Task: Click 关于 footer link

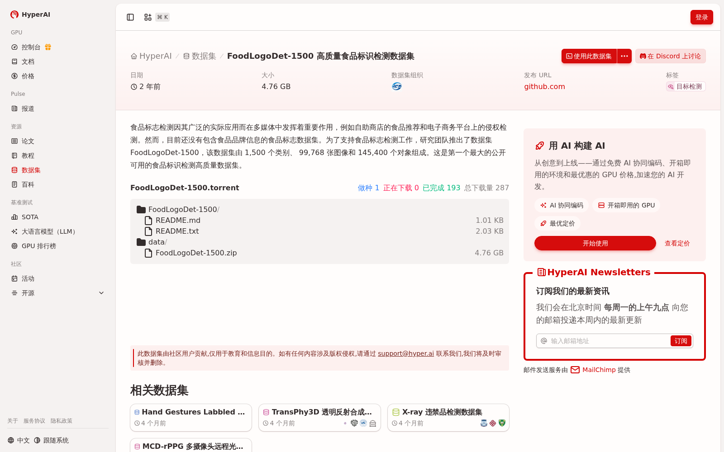Action: click(x=13, y=421)
